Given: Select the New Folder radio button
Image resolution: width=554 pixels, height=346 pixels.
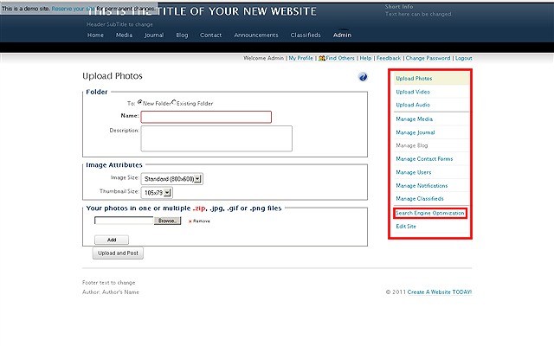Looking at the screenshot, I should (140, 103).
